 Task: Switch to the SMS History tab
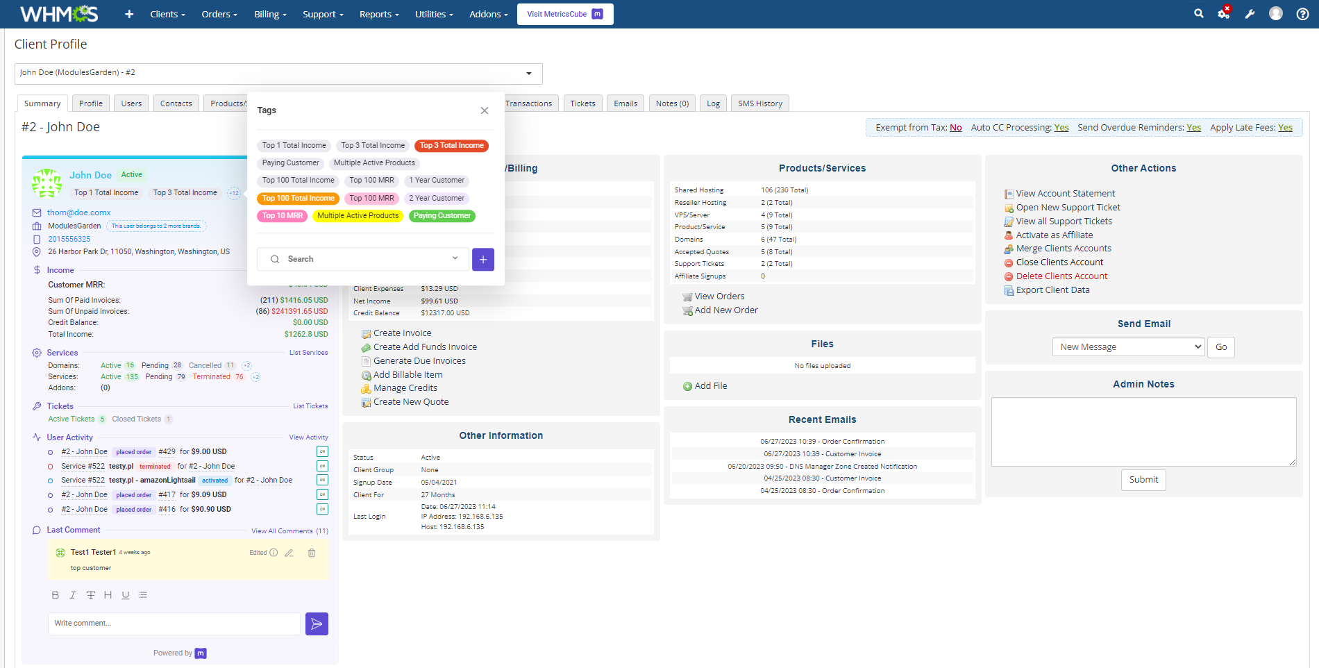click(x=760, y=103)
